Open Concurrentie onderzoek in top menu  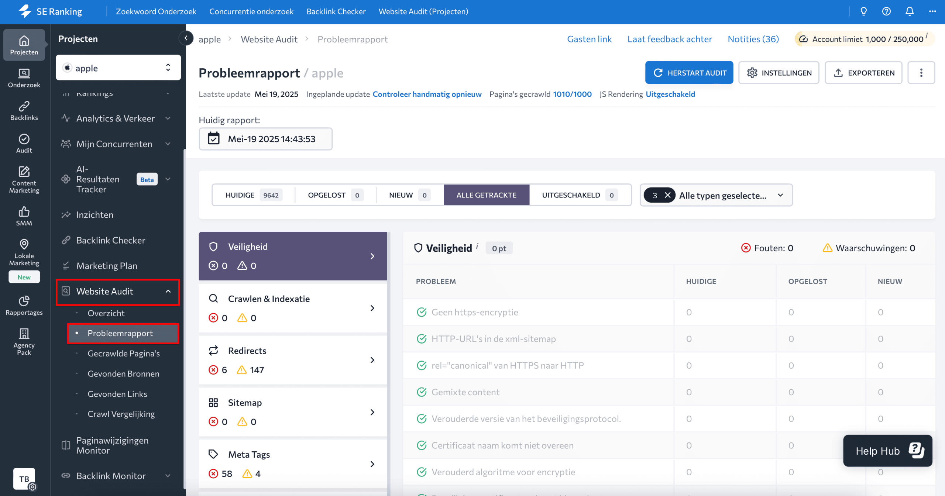click(251, 11)
